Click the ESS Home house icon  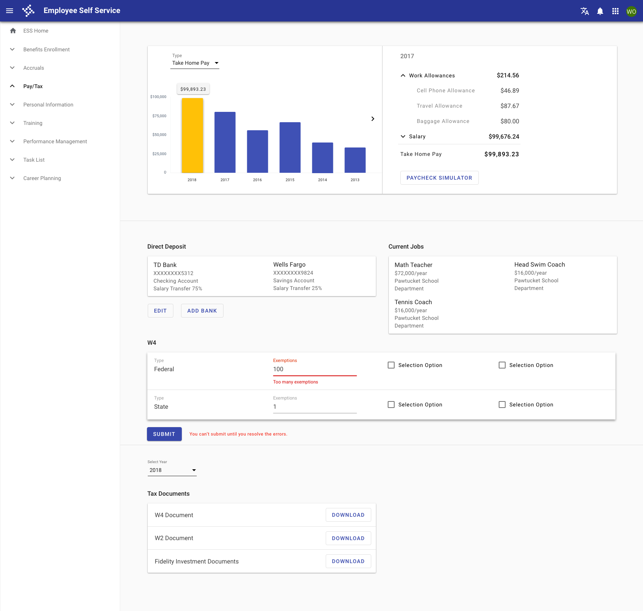click(x=13, y=31)
